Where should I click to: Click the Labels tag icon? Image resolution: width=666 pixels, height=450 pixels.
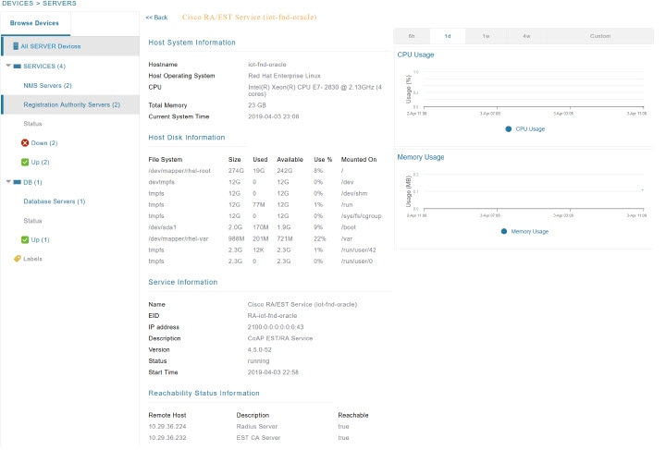pos(18,259)
